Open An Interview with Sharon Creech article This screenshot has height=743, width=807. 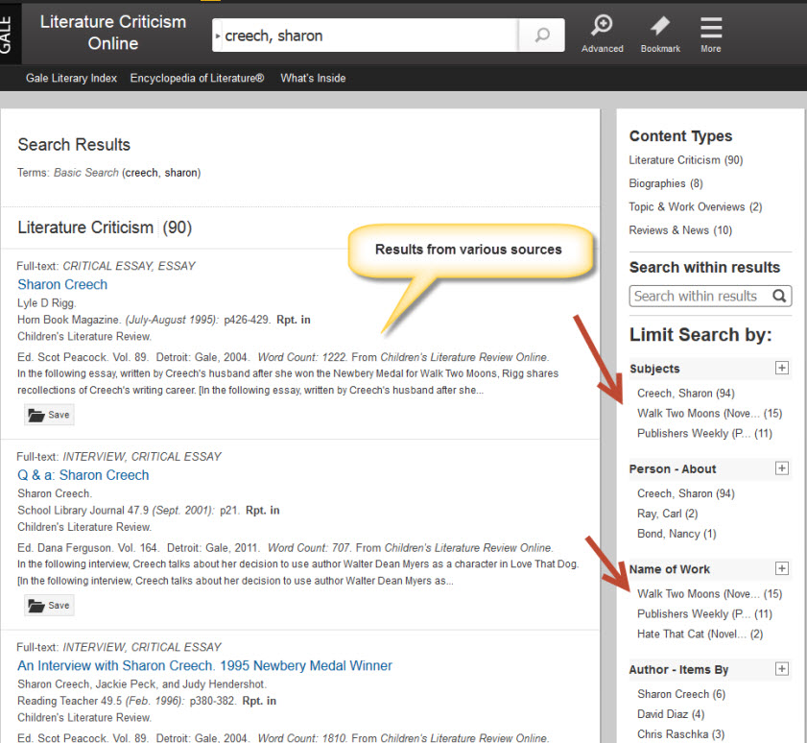pyautogui.click(x=204, y=665)
